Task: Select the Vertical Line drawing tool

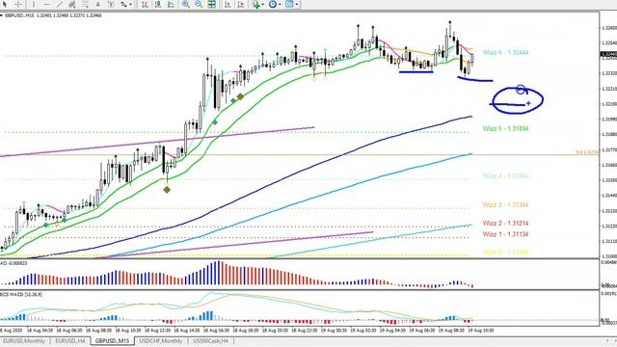Action: tap(34, 4)
